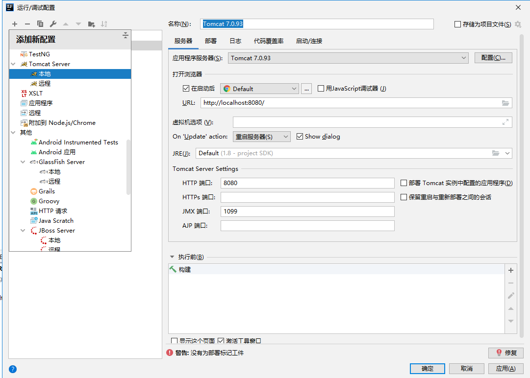Click the move up arrow in toolbar
Image resolution: width=530 pixels, height=378 pixels.
click(x=66, y=24)
